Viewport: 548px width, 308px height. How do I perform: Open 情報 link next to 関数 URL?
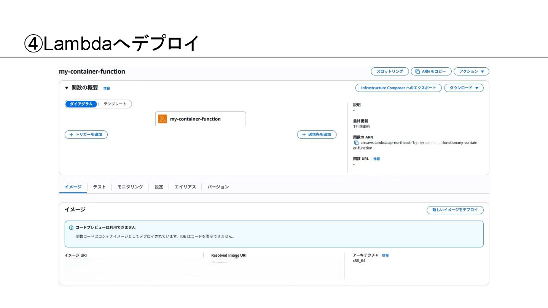click(376, 159)
